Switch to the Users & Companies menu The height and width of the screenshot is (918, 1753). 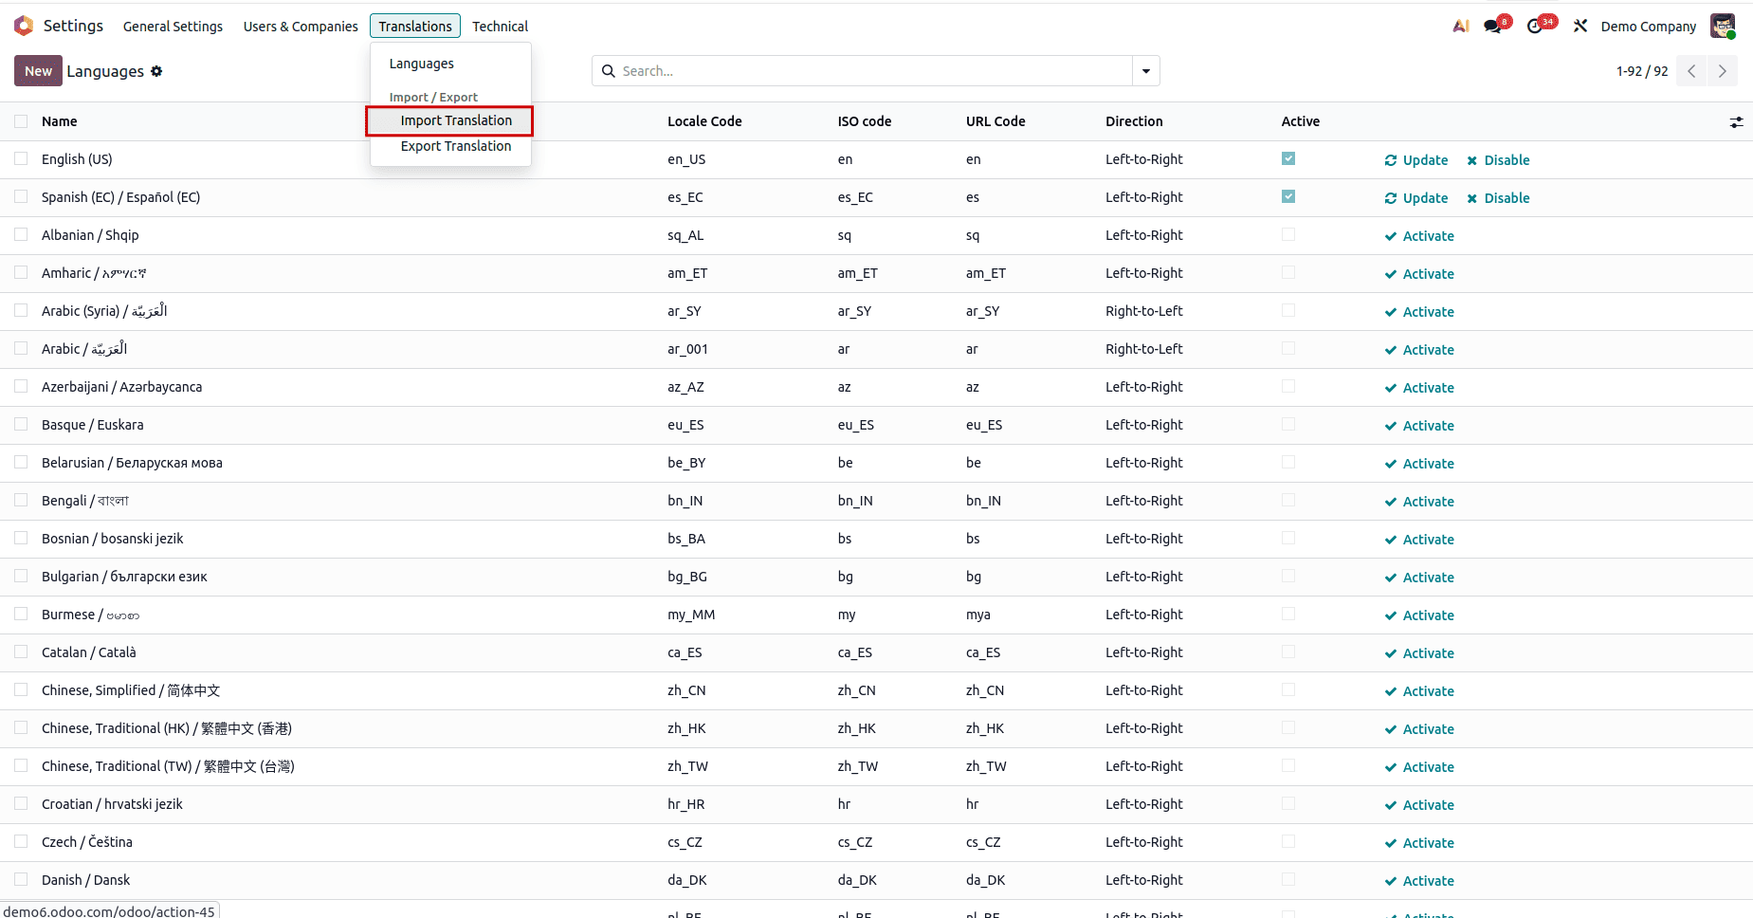point(300,26)
